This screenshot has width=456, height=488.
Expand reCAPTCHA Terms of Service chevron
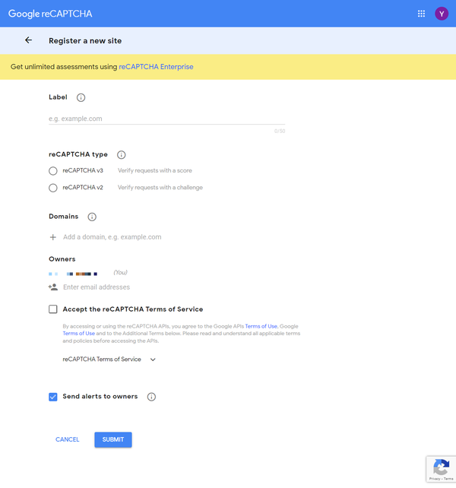[x=153, y=360]
